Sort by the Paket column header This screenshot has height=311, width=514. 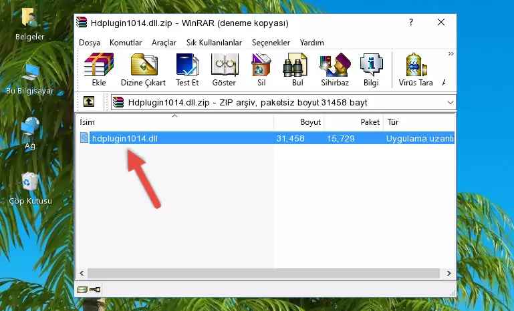(354, 122)
